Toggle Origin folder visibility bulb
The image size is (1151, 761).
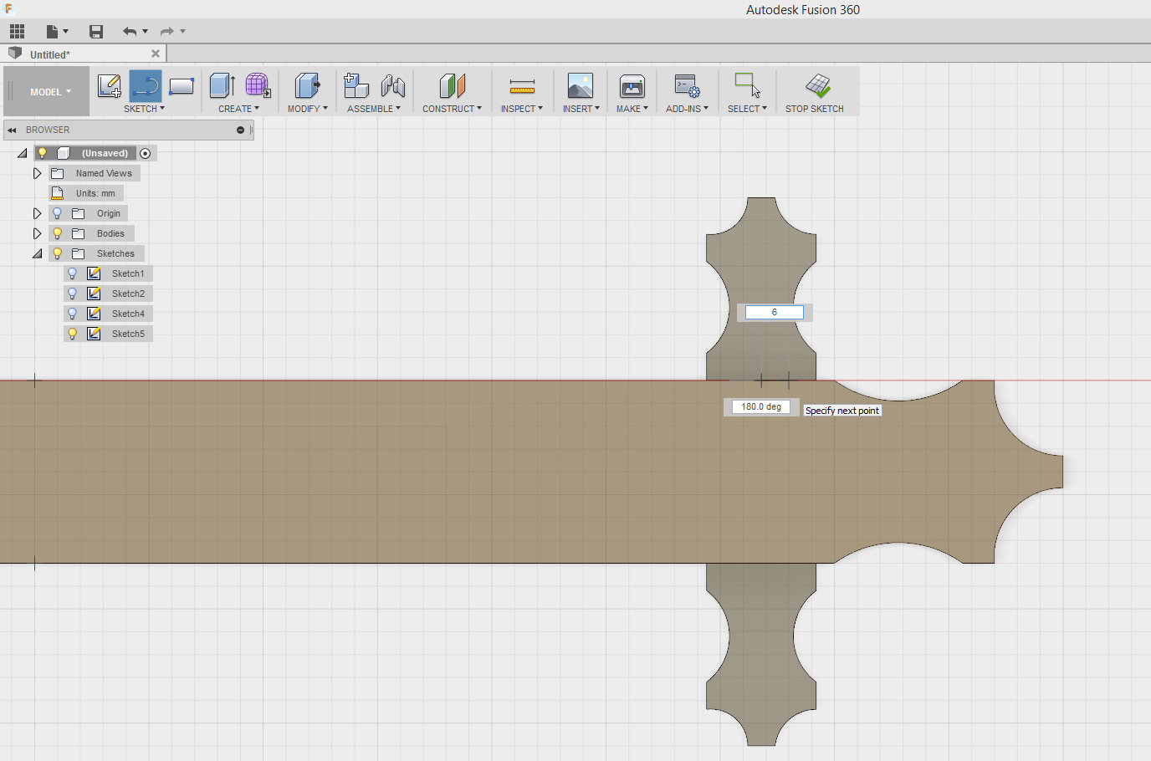pos(58,213)
